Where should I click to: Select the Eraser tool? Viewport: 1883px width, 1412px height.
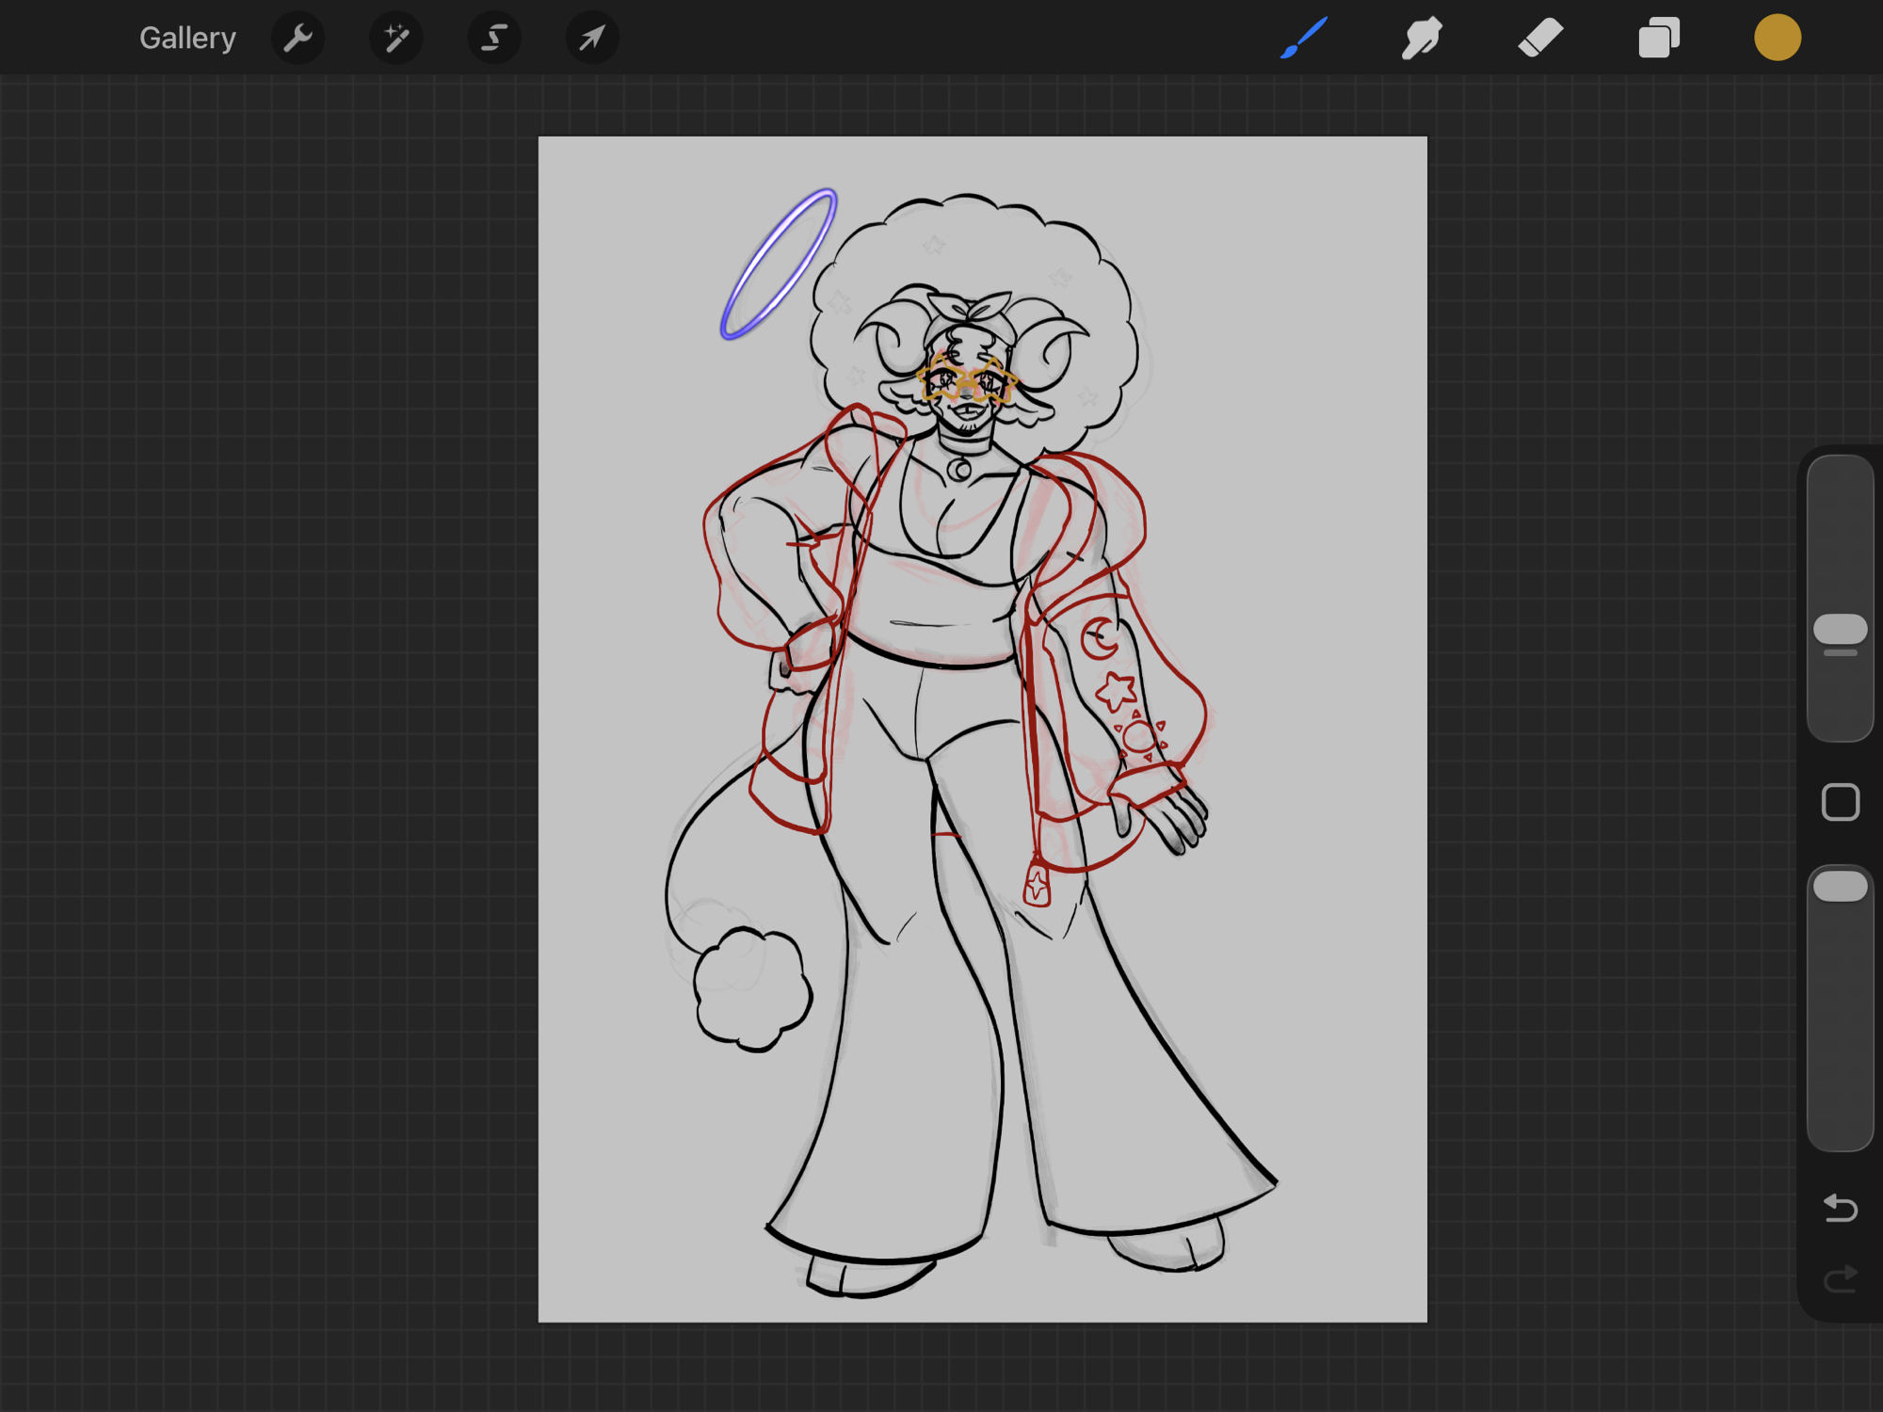click(x=1540, y=38)
